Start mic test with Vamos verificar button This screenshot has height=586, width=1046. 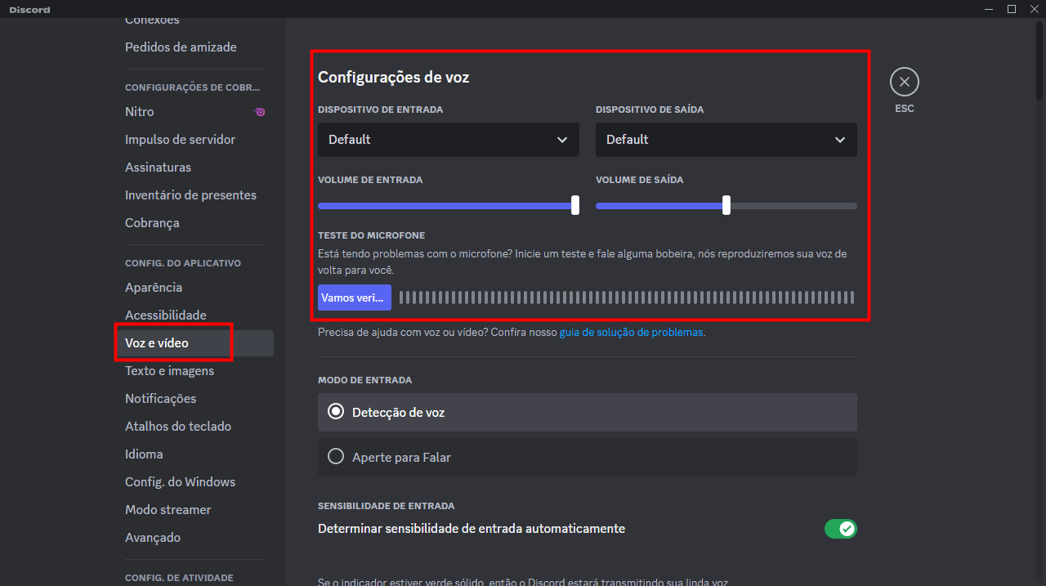pos(355,297)
